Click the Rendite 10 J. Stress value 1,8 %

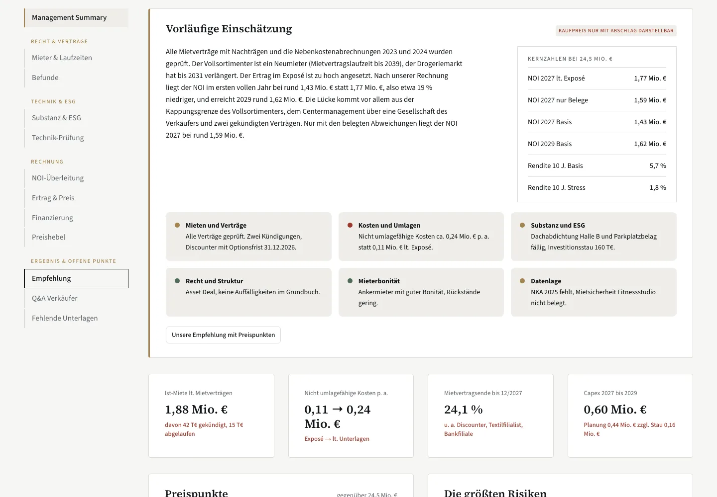coord(658,188)
